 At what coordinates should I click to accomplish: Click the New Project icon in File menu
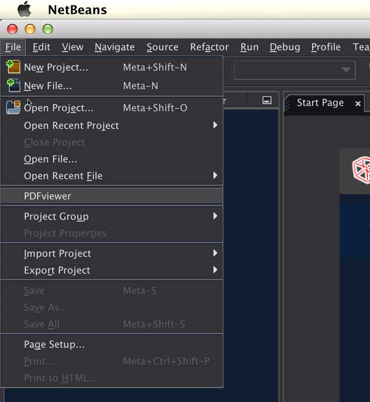pos(13,67)
